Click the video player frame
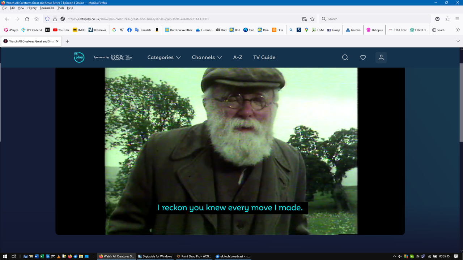Viewport: 463px width, 260px height. point(230,151)
